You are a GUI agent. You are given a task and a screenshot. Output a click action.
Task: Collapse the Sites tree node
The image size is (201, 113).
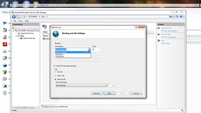pos(16,36)
